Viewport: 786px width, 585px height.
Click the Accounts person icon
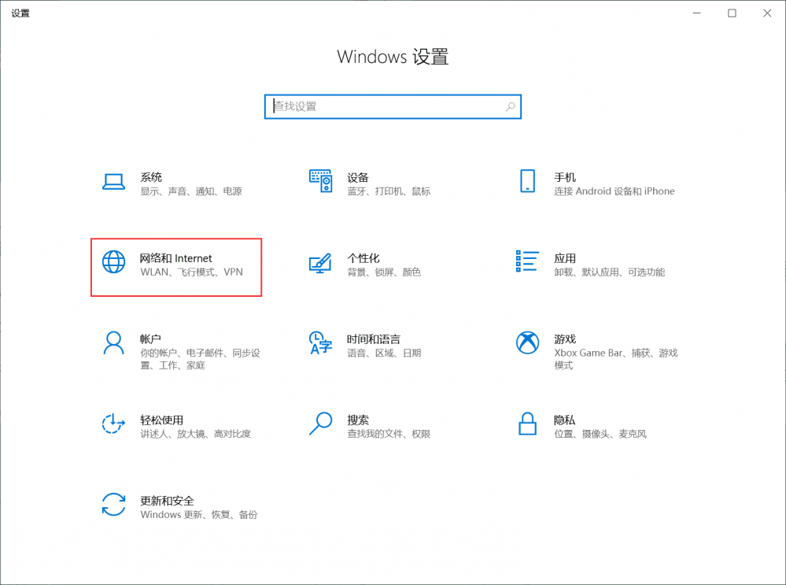[x=114, y=343]
